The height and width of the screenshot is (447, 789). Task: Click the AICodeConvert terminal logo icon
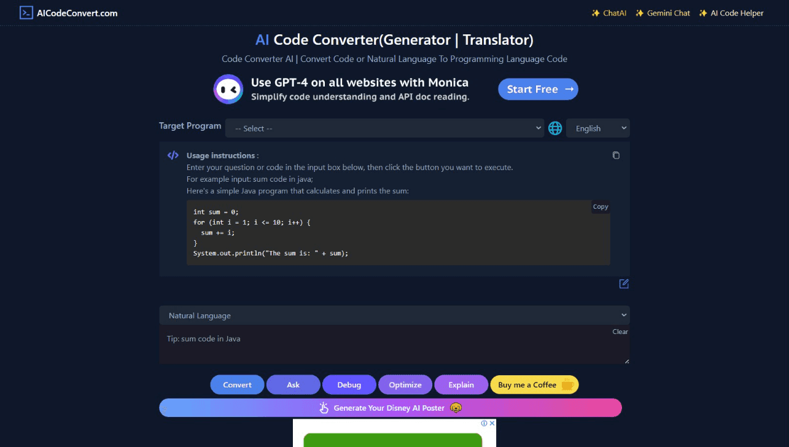(26, 13)
